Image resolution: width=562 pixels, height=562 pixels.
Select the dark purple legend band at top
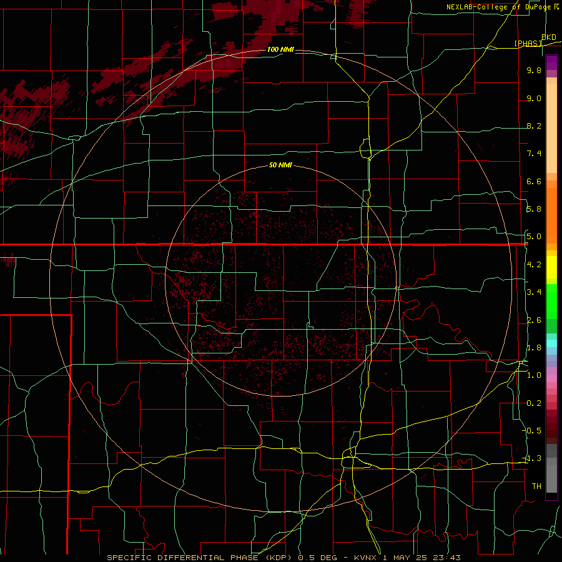(551, 63)
